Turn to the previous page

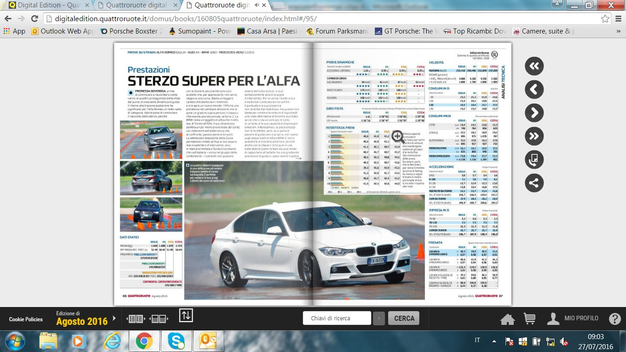(534, 89)
